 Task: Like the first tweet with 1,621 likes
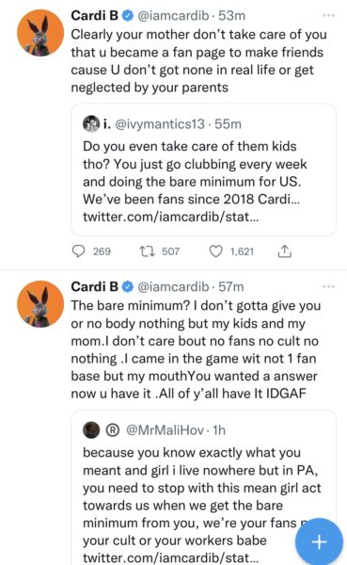point(215,251)
